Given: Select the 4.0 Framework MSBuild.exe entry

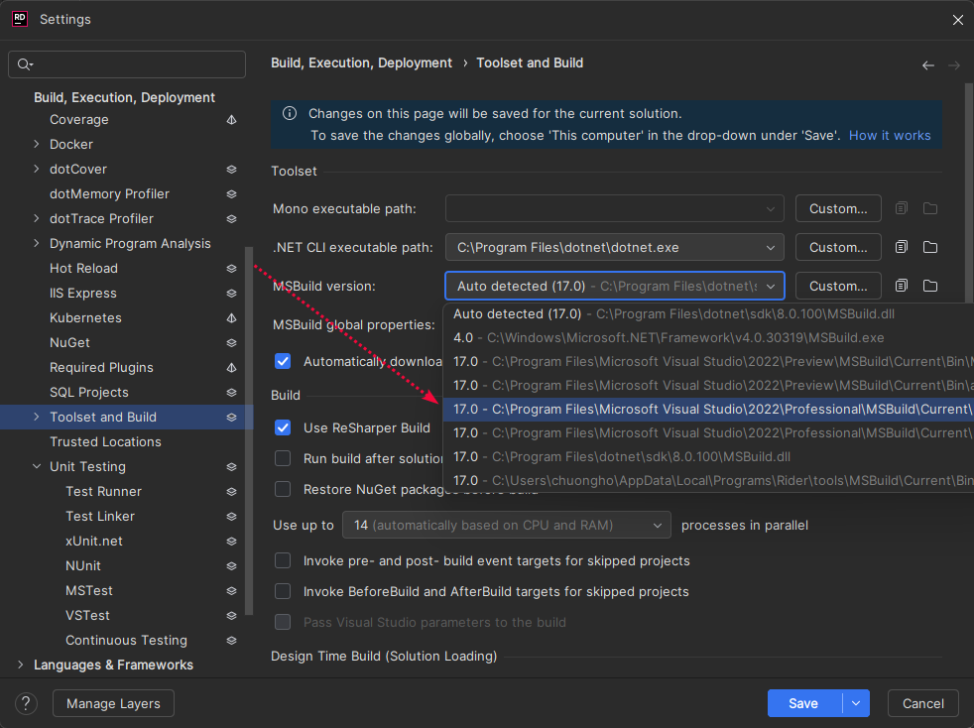Looking at the screenshot, I should 669,337.
